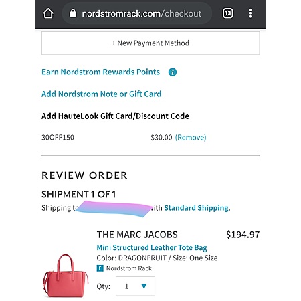Open the Qty dropdown

pos(135,286)
